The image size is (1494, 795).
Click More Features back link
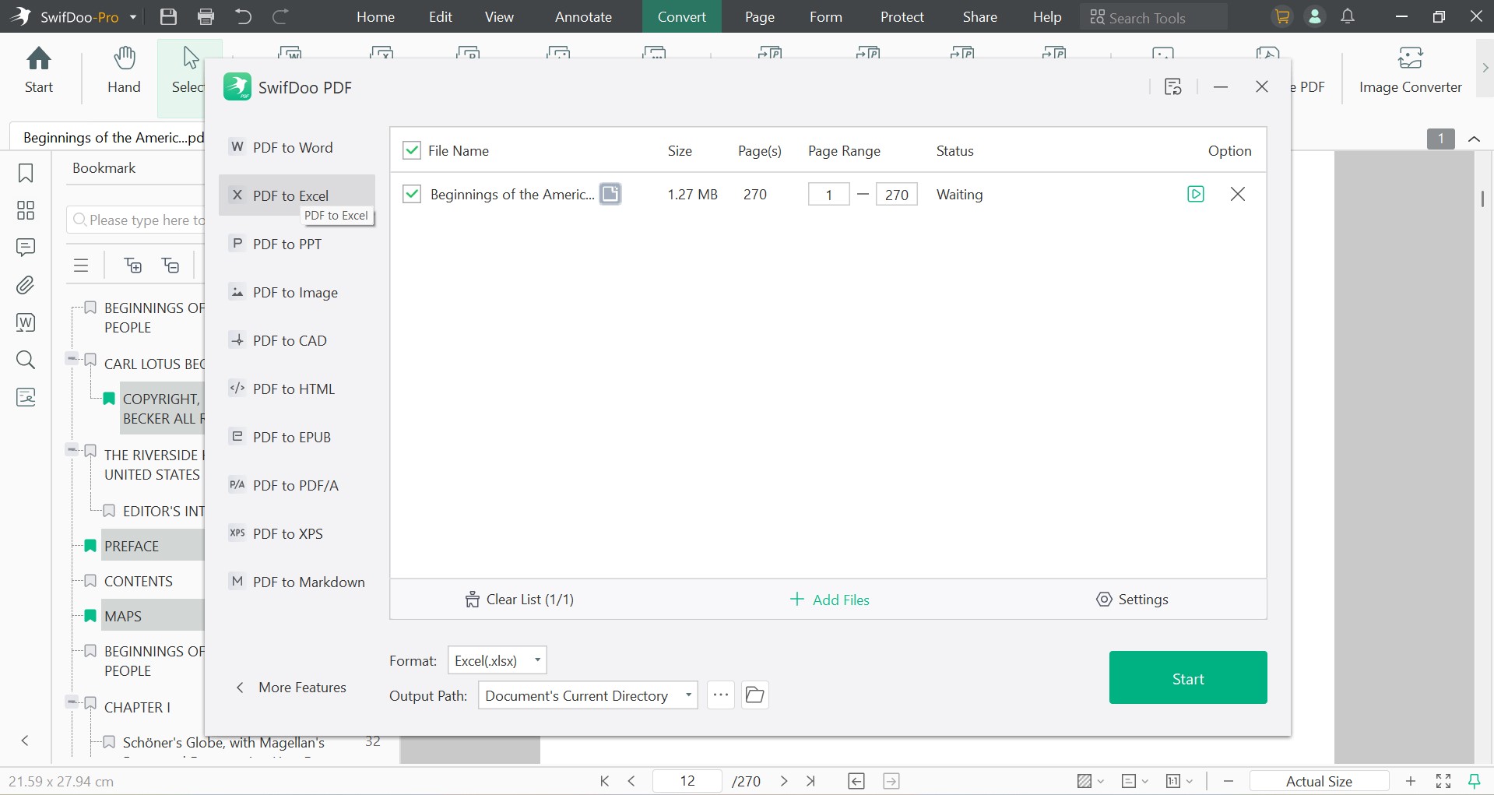click(290, 688)
